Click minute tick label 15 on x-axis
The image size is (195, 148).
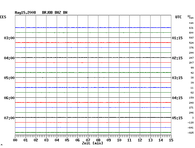(171, 140)
